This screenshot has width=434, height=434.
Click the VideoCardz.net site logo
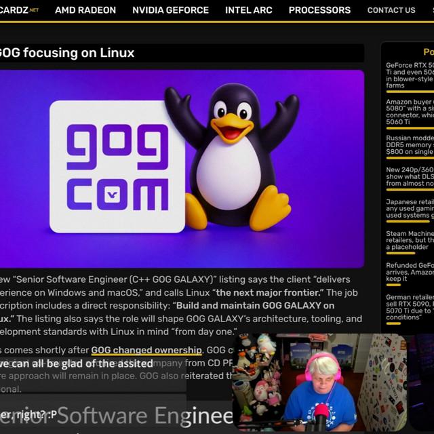click(x=19, y=10)
